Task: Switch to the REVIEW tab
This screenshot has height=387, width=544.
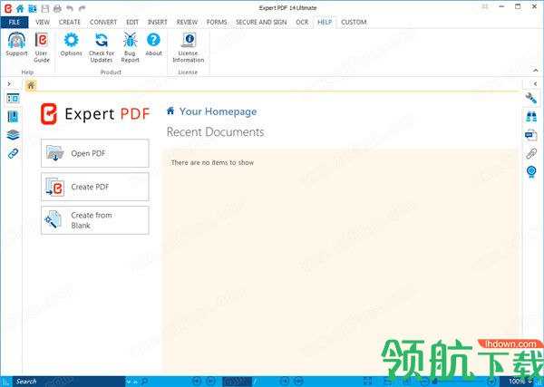Action: [x=187, y=22]
